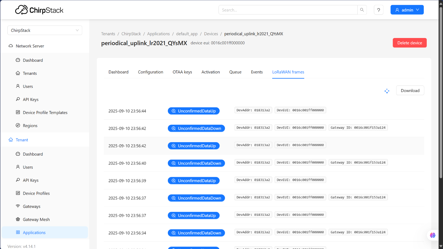
Task: Click the Applications breadcrumb link
Action: tap(158, 34)
